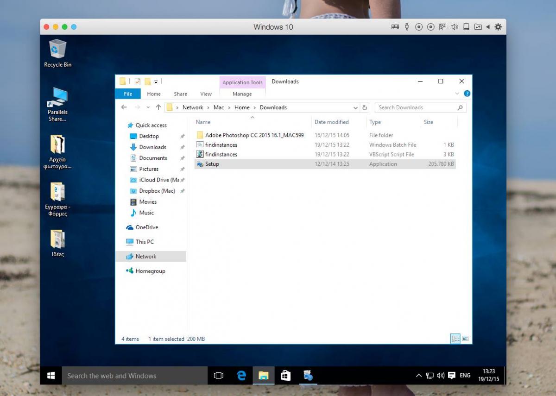Image resolution: width=556 pixels, height=396 pixels.
Task: Select the Ιδέες desktop folder
Action: (57, 244)
